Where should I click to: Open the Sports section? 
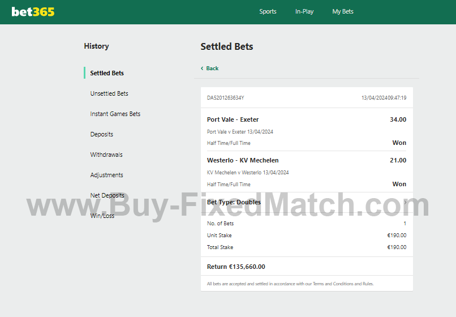(x=268, y=11)
